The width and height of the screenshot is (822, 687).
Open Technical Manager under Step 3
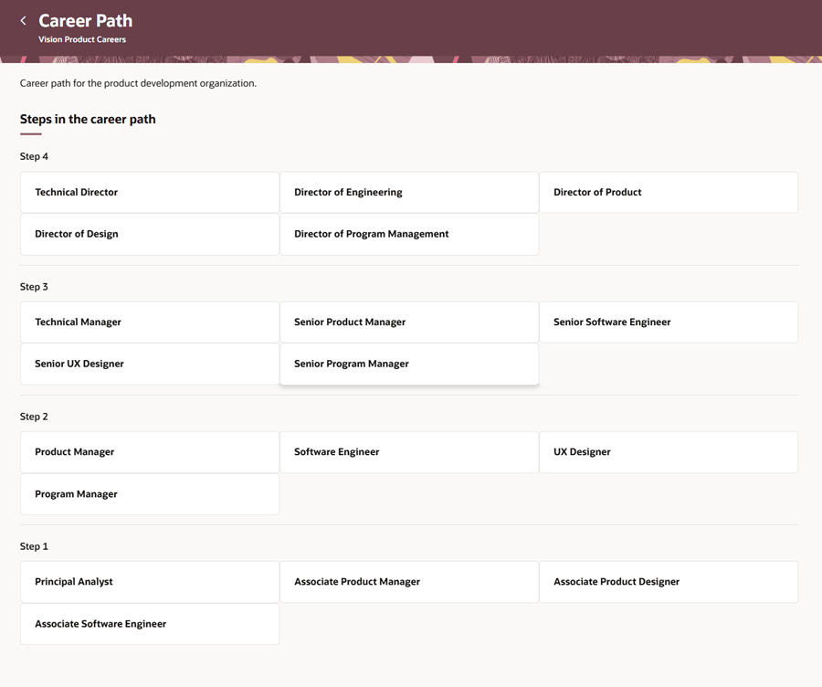(149, 322)
